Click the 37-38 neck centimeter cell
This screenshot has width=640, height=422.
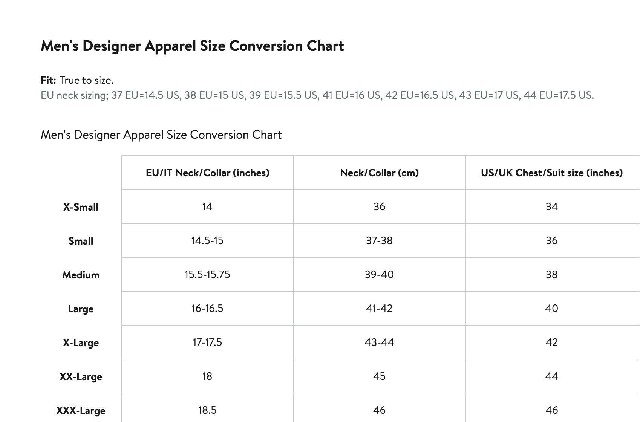coord(379,241)
